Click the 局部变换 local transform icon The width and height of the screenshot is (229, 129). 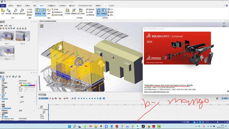click(90, 15)
